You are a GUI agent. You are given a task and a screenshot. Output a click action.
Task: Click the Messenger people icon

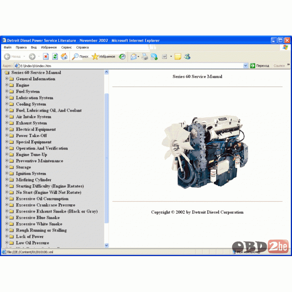tap(187, 57)
